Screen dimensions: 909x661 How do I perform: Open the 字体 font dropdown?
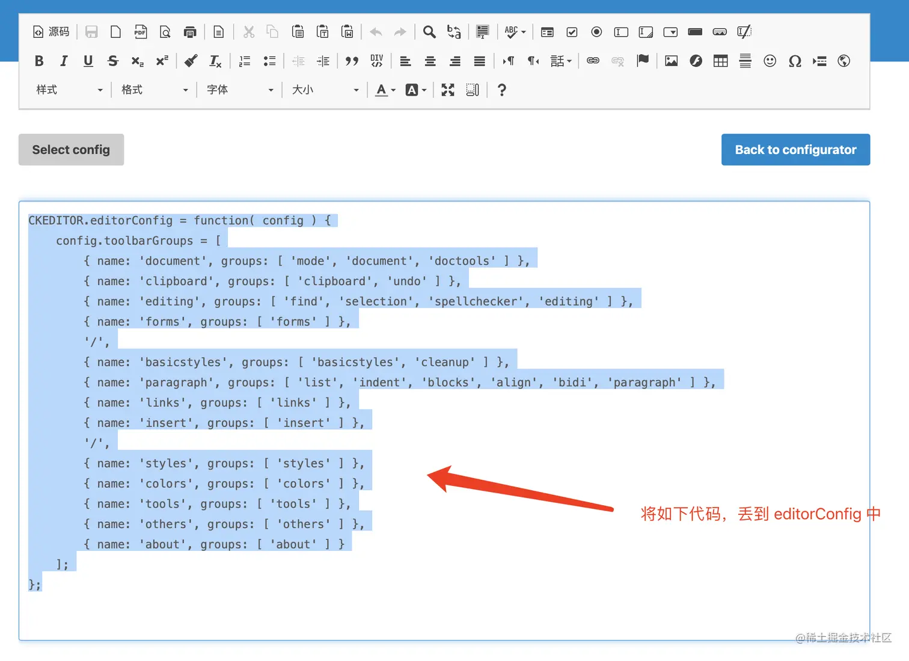240,90
